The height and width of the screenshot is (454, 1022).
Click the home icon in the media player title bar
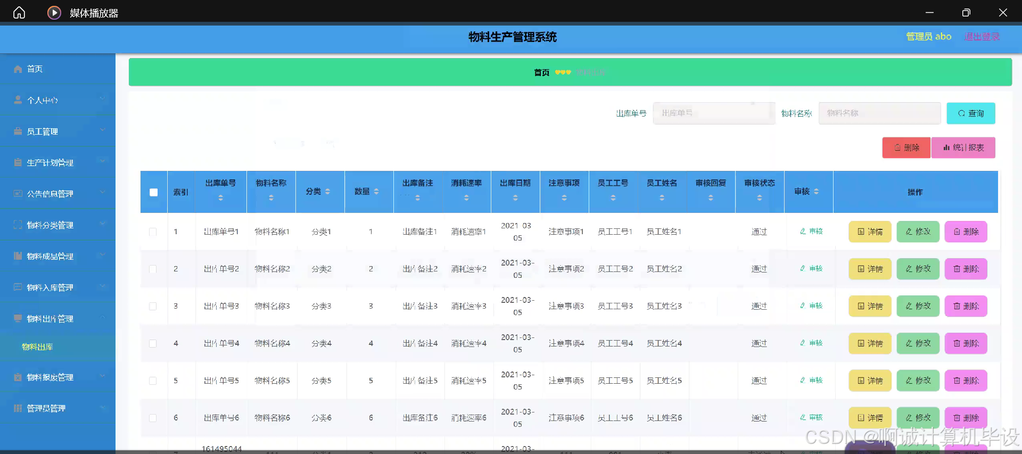click(19, 12)
